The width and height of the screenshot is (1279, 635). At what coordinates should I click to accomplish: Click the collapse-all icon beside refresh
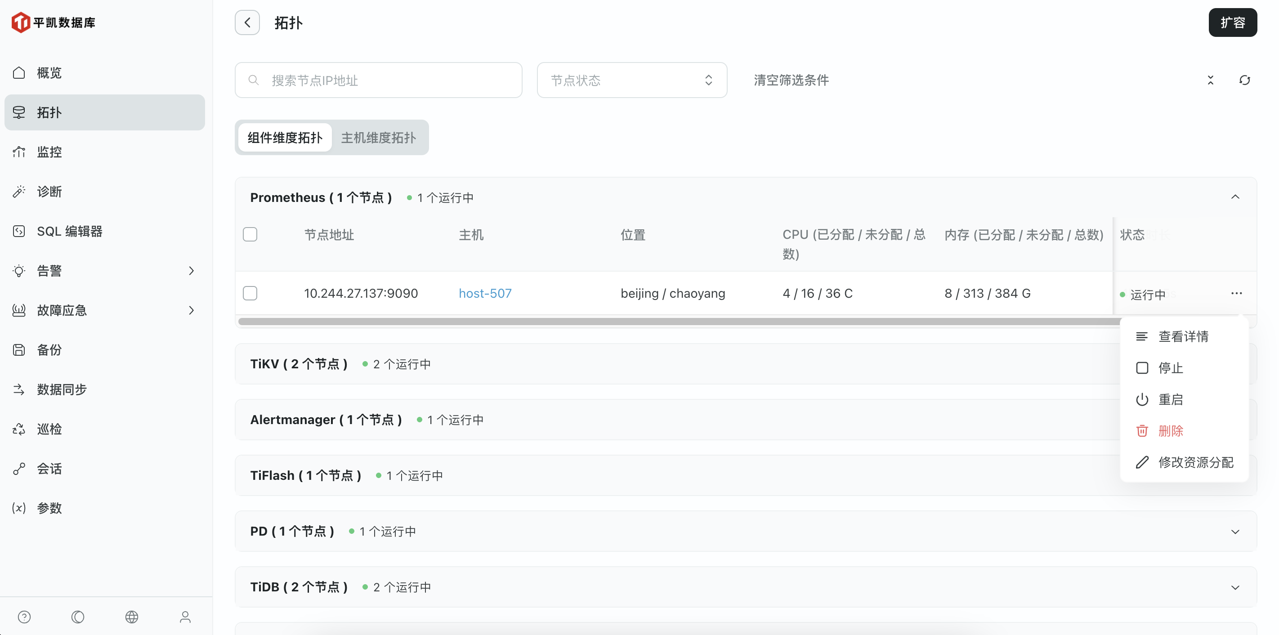[x=1210, y=80]
